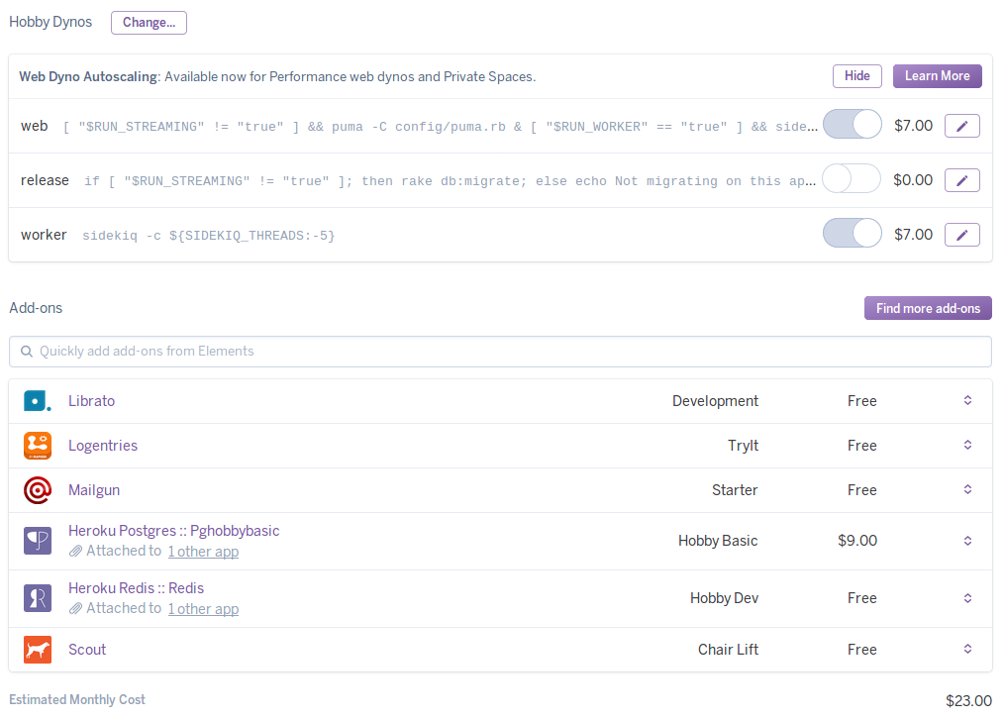Image resolution: width=1004 pixels, height=720 pixels.
Task: Click the sidekiq worker command text
Action: [x=209, y=236]
